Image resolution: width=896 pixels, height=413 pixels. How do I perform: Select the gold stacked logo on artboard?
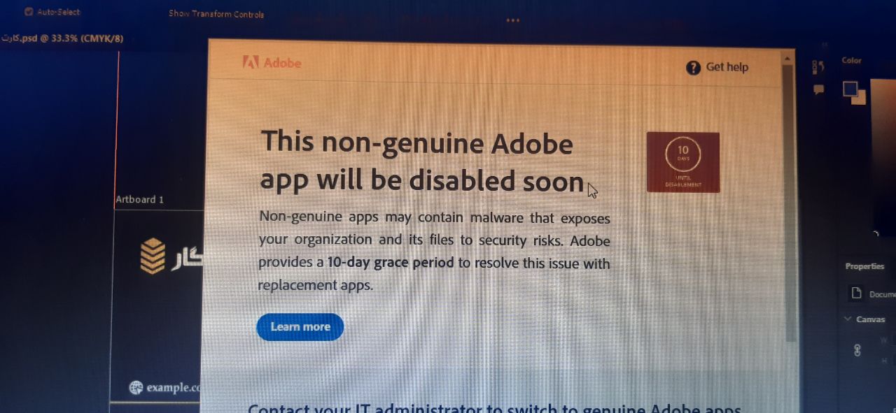pos(153,256)
